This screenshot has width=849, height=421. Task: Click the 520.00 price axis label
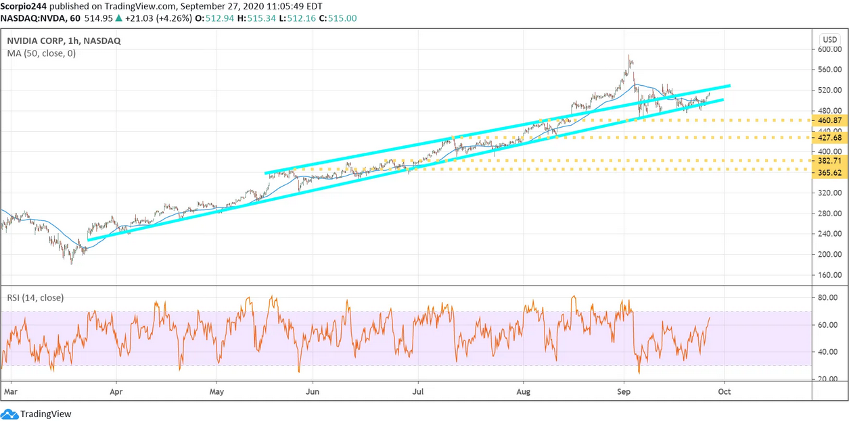coord(829,90)
